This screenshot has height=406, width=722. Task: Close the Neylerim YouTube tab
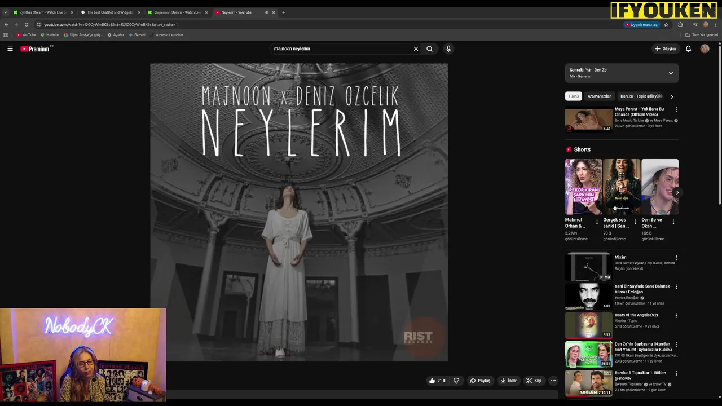[x=274, y=12]
